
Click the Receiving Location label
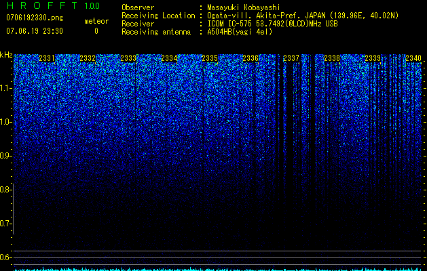click(x=158, y=16)
